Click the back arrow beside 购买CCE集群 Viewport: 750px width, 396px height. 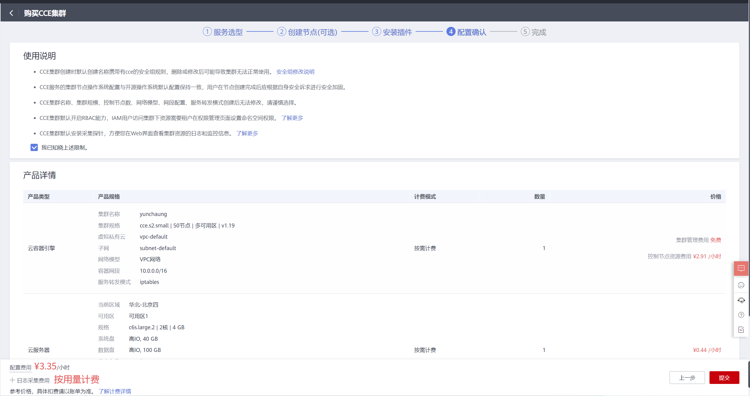pos(11,13)
